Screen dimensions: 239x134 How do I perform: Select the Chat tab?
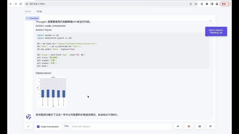(39, 12)
